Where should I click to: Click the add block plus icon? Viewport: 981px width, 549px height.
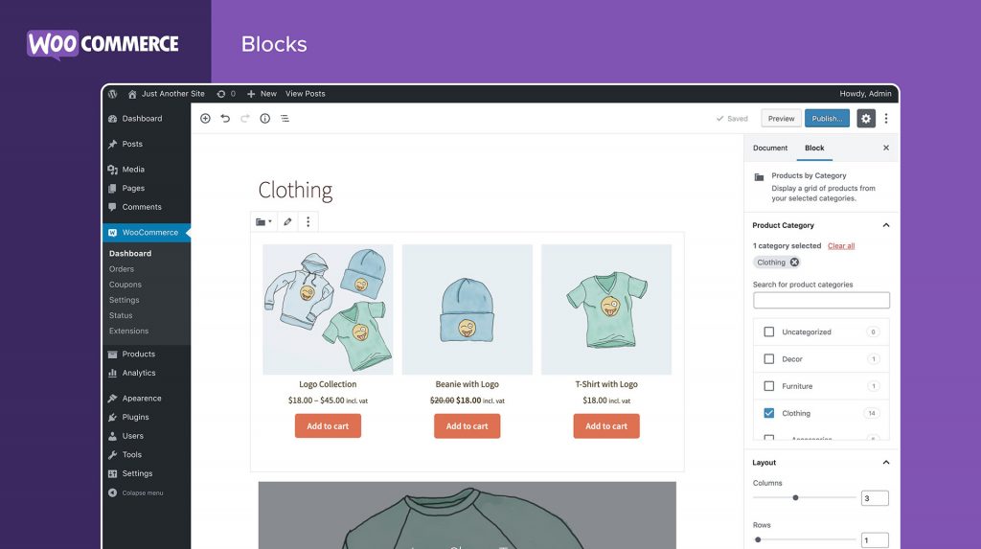tap(205, 118)
